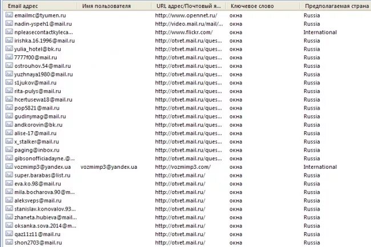Select email emailmc@tyumen.ru
This screenshot has width=371, height=247.
[40, 15]
